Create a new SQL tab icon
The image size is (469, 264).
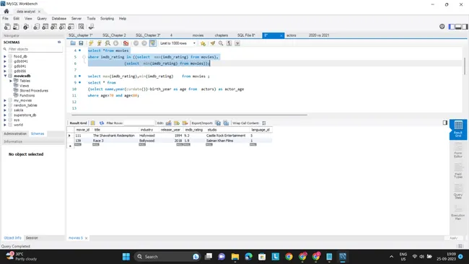point(7,27)
